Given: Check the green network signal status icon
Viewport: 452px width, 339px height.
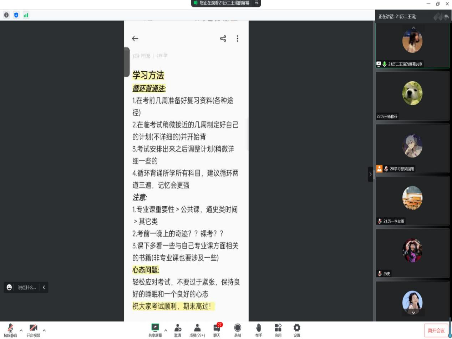Looking at the screenshot, I should click(26, 15).
